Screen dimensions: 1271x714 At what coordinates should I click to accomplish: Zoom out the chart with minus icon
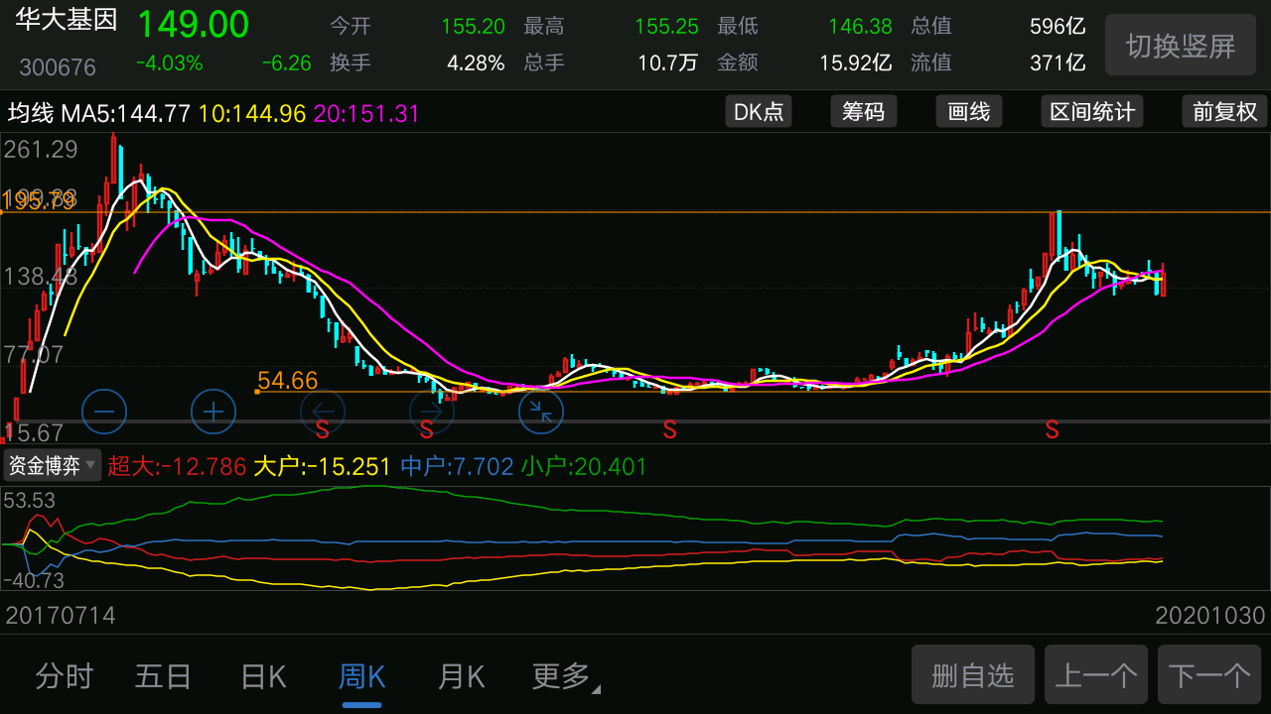[104, 411]
